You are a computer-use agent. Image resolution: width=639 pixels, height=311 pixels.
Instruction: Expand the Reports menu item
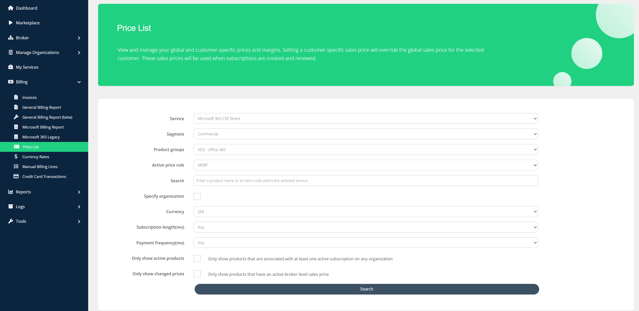tap(23, 192)
